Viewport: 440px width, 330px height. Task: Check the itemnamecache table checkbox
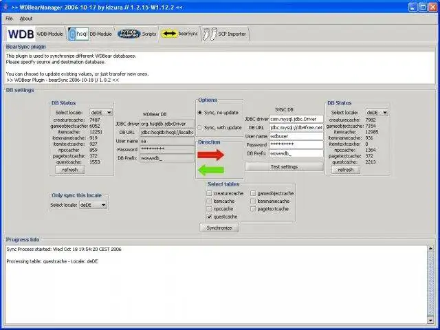[253, 201]
